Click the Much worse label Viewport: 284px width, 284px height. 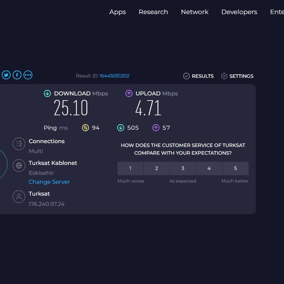click(x=131, y=181)
